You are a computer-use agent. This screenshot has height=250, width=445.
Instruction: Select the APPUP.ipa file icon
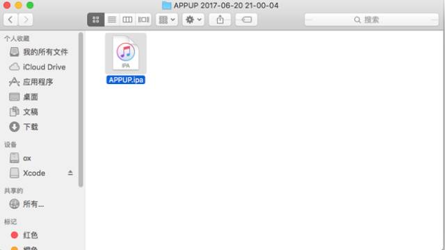pyautogui.click(x=126, y=53)
